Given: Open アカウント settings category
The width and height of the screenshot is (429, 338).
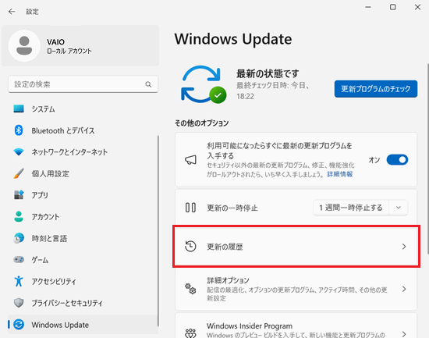Looking at the screenshot, I should pos(83,216).
